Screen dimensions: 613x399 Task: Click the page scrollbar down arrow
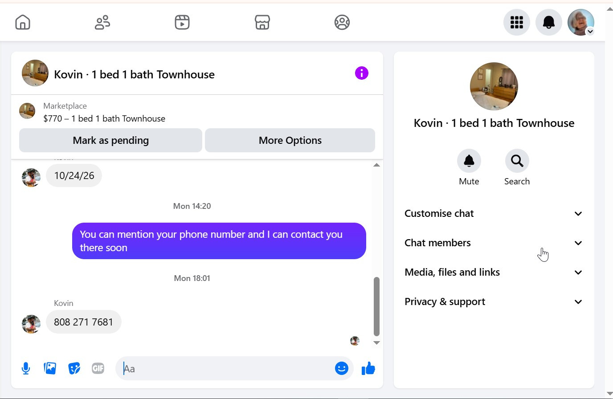609,394
